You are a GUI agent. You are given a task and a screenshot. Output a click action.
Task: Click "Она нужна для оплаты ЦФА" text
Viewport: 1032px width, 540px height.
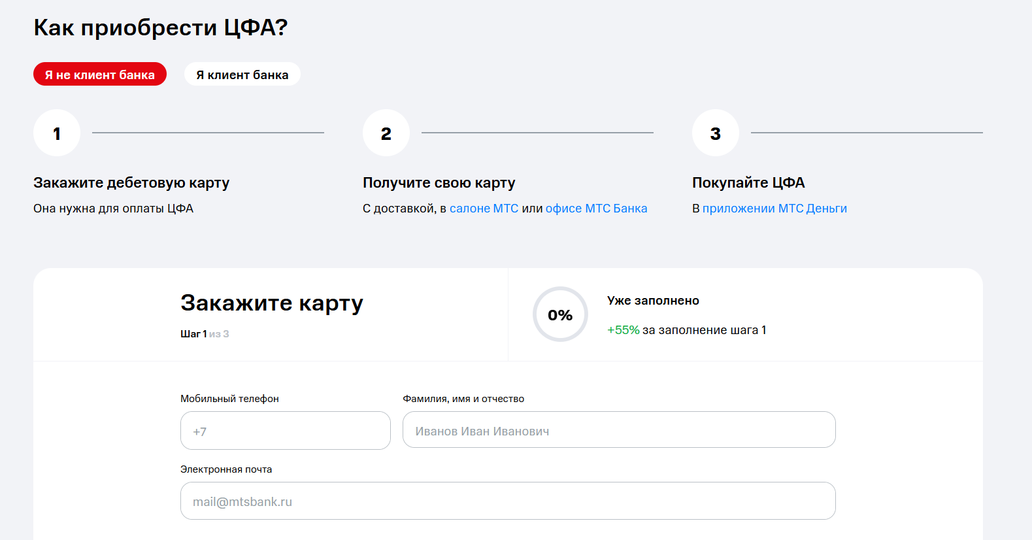click(114, 209)
